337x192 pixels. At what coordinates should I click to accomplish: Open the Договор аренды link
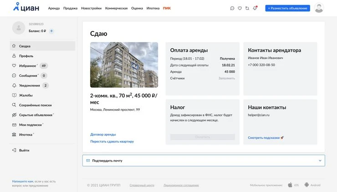tap(103, 134)
